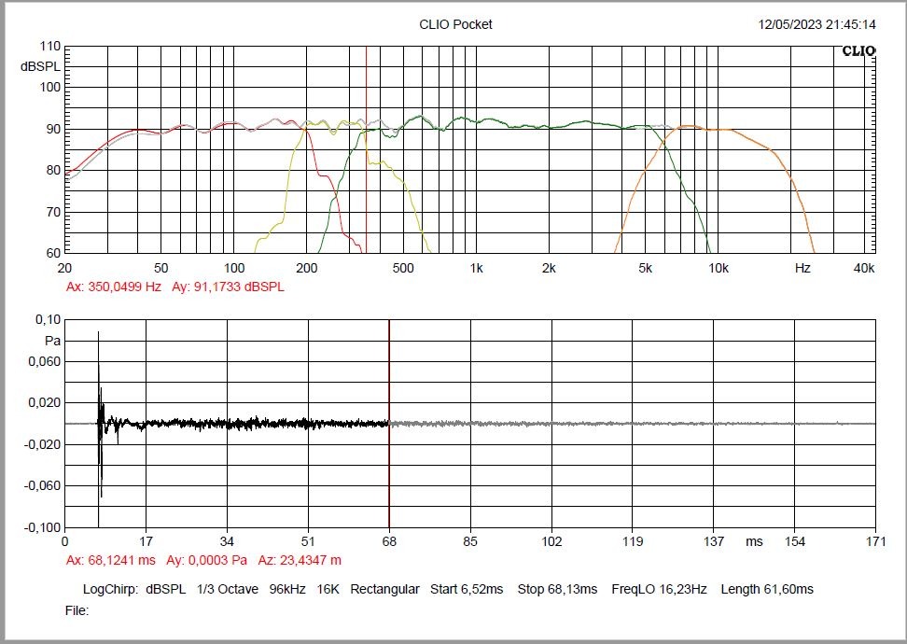The width and height of the screenshot is (907, 644).
Task: Click the '110' level axis label
Action: [x=49, y=46]
